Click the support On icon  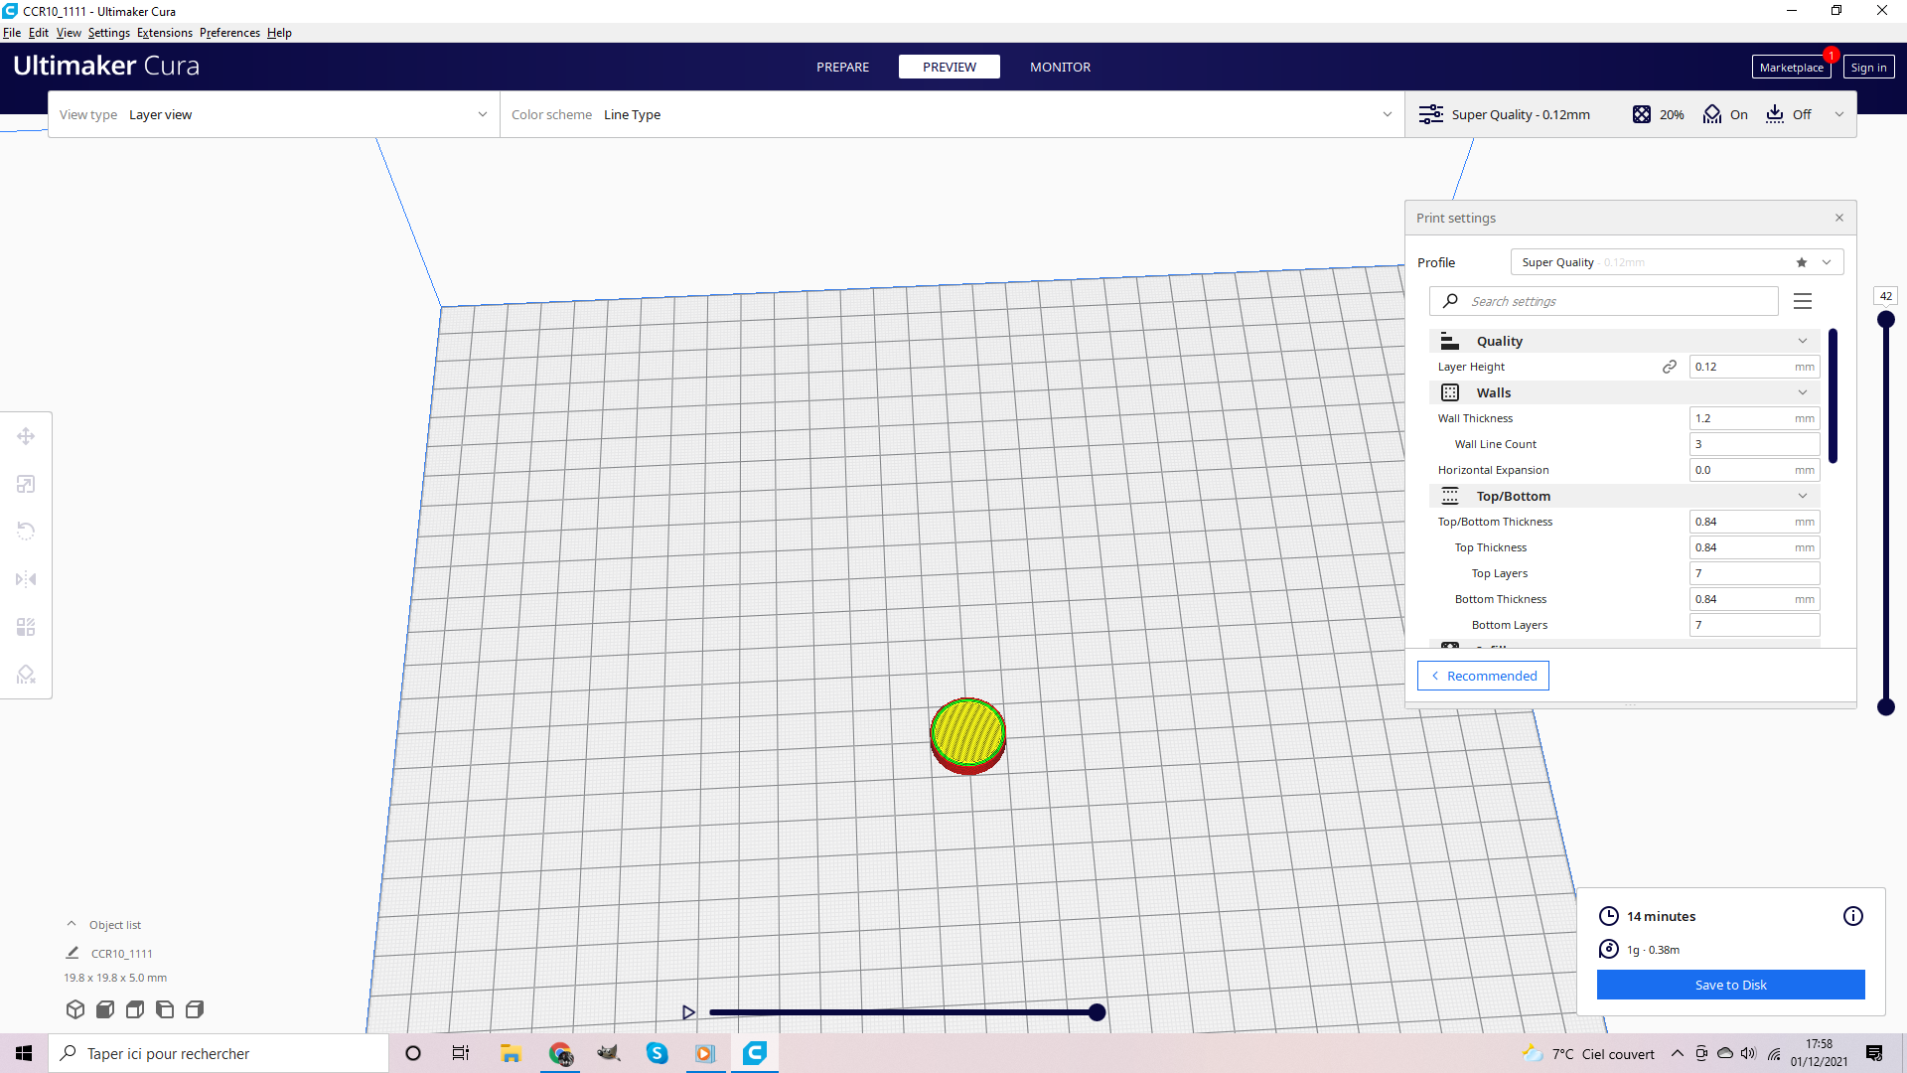[x=1712, y=114]
